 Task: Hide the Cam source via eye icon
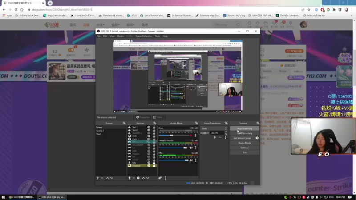pos(149,139)
